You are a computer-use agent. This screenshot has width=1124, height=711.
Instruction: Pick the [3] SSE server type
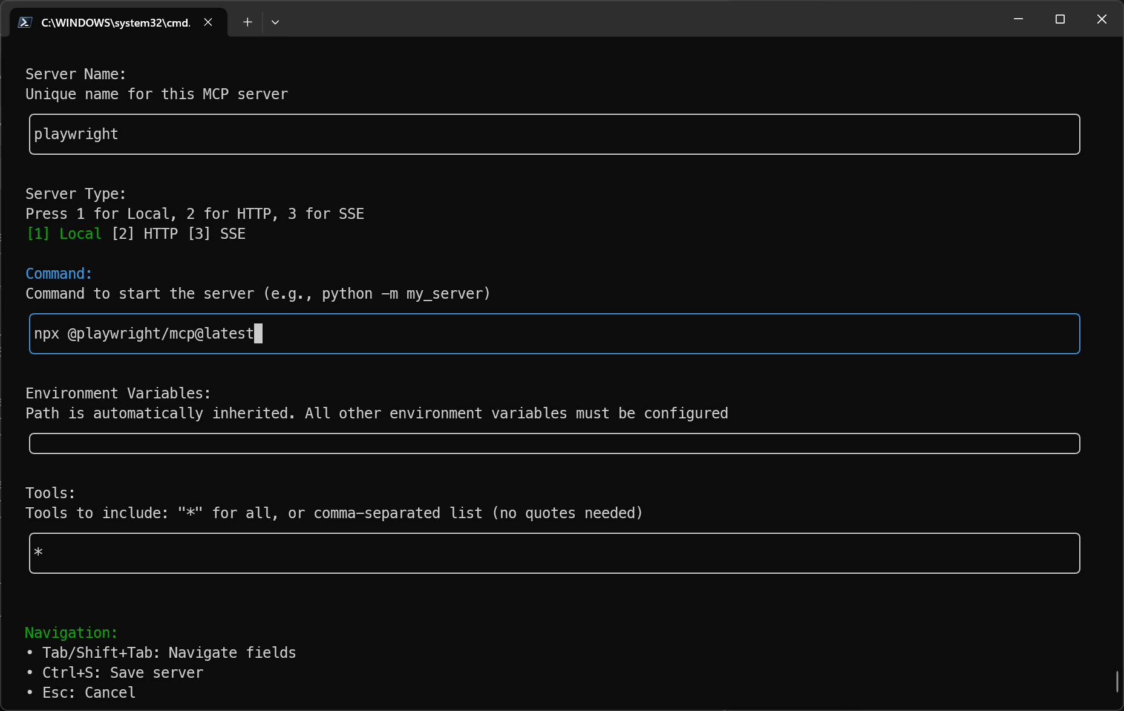pos(217,234)
